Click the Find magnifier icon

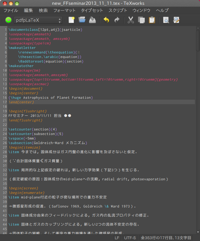point(166,20)
